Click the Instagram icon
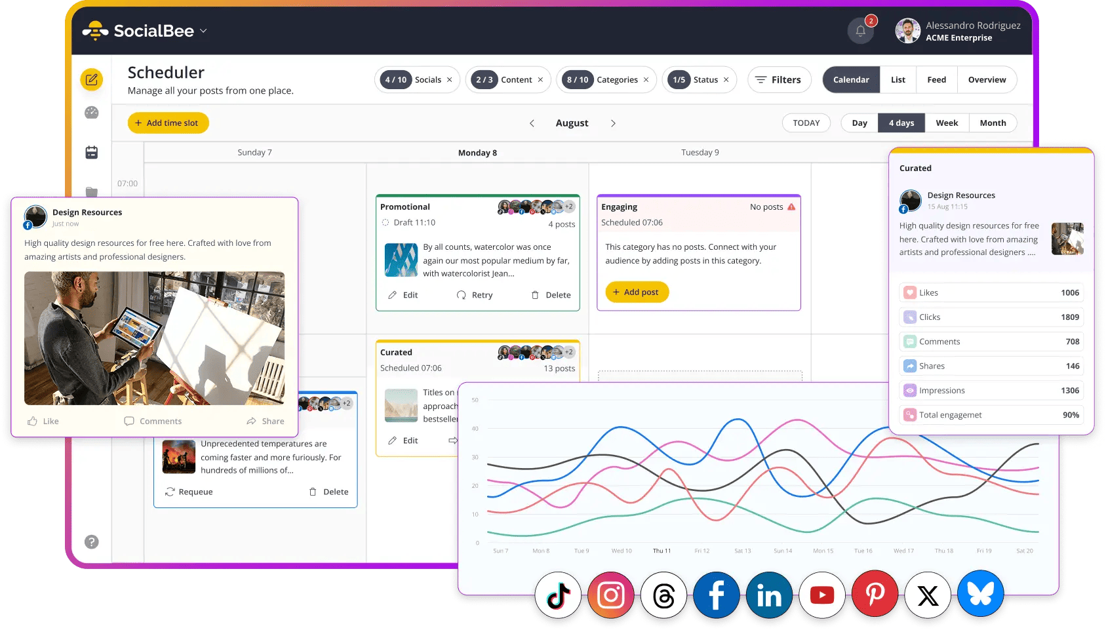Screen dimensions: 1106x630 tap(611, 595)
